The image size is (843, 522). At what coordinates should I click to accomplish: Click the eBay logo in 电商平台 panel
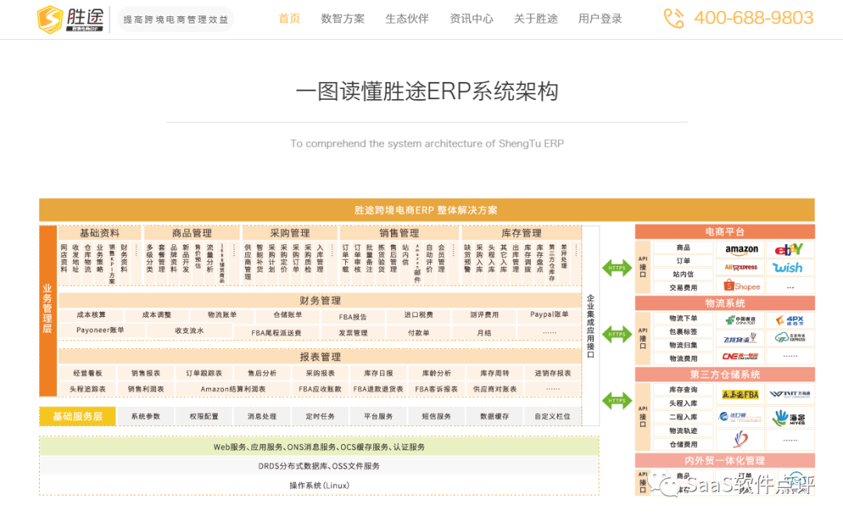click(x=789, y=248)
